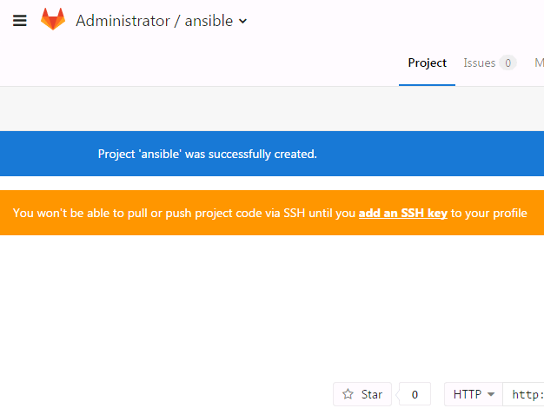Click the star outline icon

[348, 394]
